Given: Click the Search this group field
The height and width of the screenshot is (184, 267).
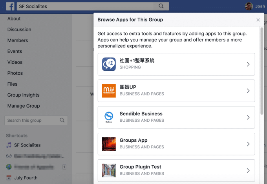Looking at the screenshot, I should coord(31,120).
